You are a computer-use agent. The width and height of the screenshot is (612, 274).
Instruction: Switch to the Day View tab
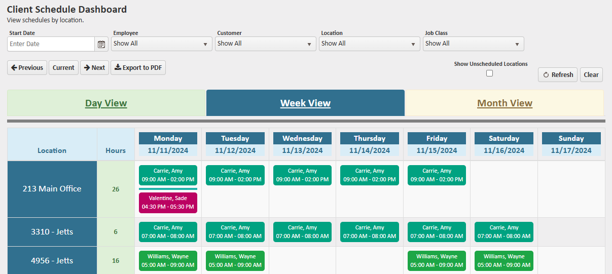coord(106,103)
